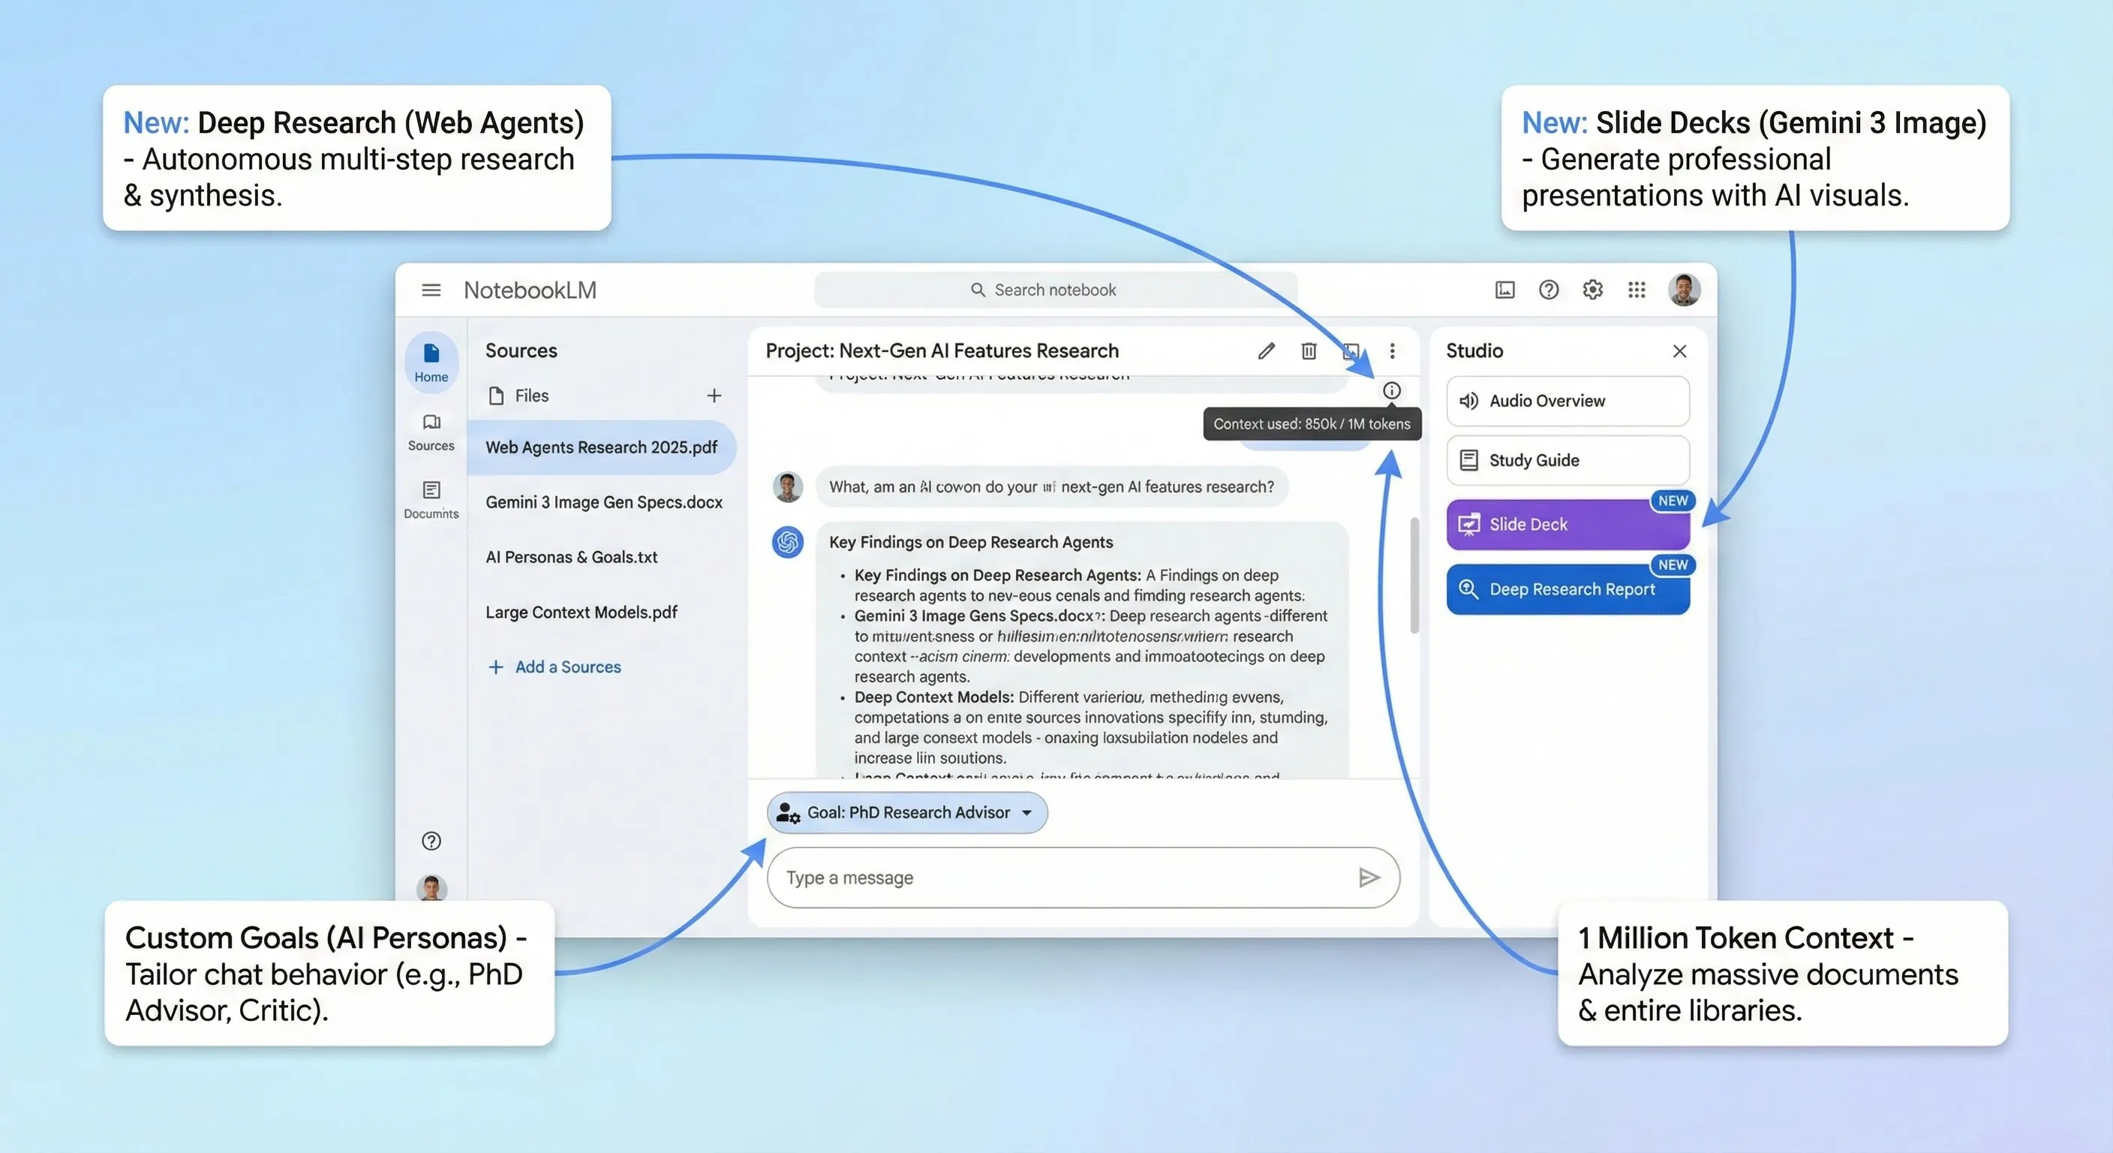
Task: Open the NotebookLM settings gear
Action: [x=1592, y=290]
